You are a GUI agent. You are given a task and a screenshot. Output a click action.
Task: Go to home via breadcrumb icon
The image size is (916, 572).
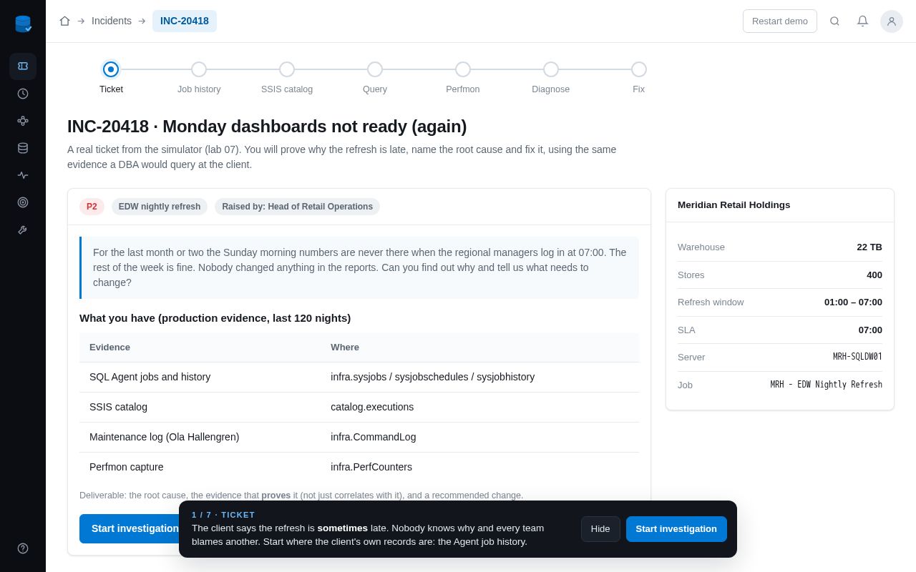(64, 21)
